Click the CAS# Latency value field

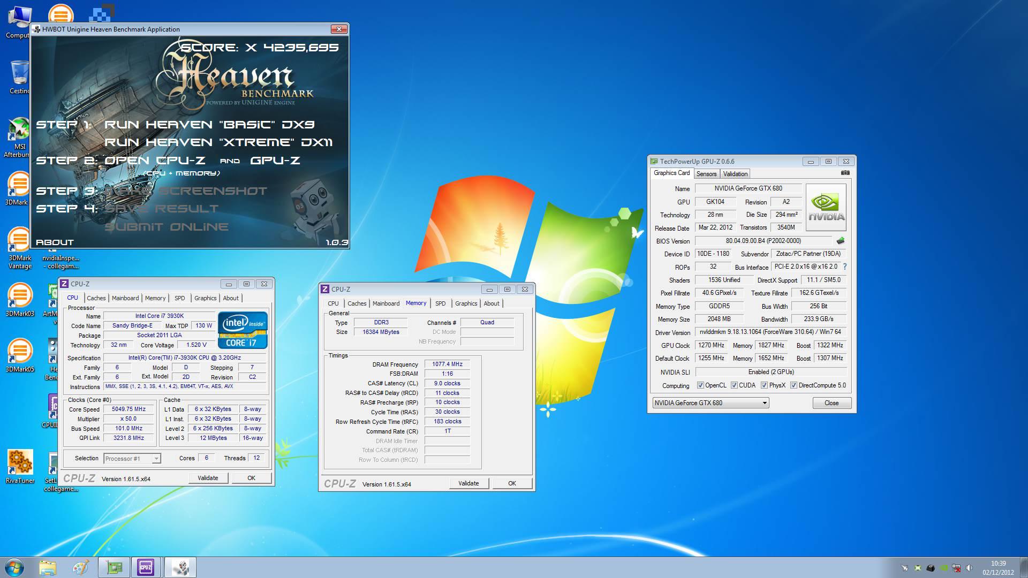pos(448,383)
